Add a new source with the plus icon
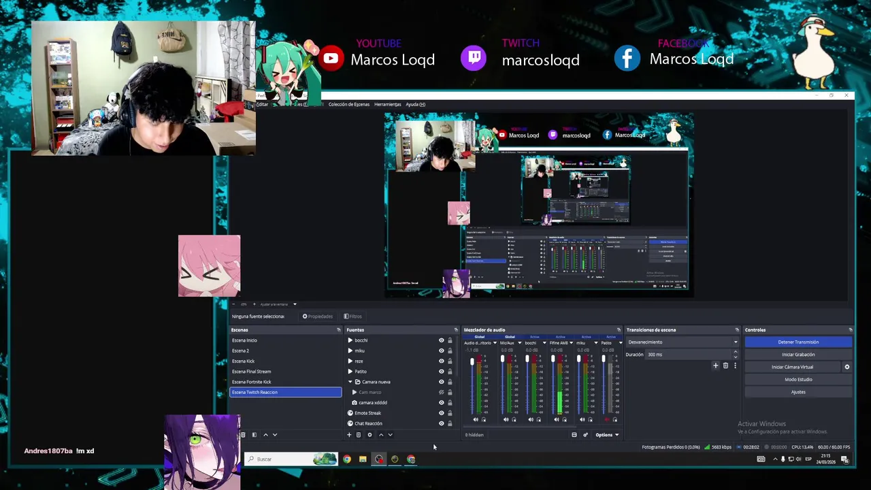The image size is (871, 490). 349,435
